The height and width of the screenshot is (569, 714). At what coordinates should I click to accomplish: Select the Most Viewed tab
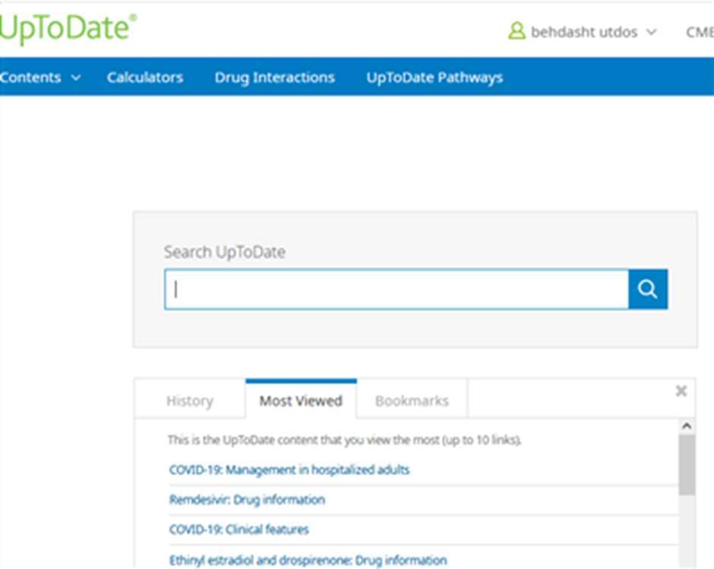point(301,401)
